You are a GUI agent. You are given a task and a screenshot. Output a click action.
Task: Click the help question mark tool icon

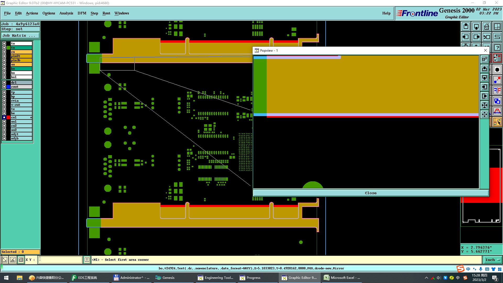tap(497, 47)
